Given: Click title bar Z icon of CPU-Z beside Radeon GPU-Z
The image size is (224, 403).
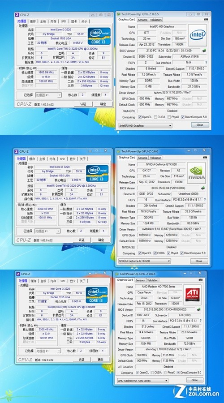Looking at the screenshot, I should 18,274.
